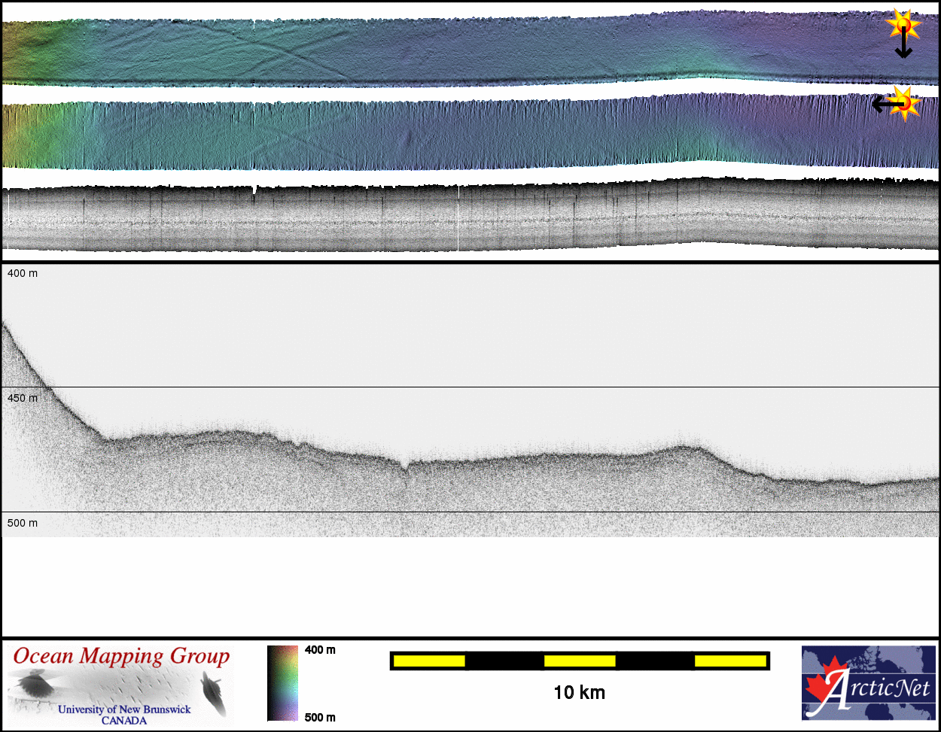Click the sun icon with downward arrow
Viewport: 941px width, 732px height.
(903, 26)
